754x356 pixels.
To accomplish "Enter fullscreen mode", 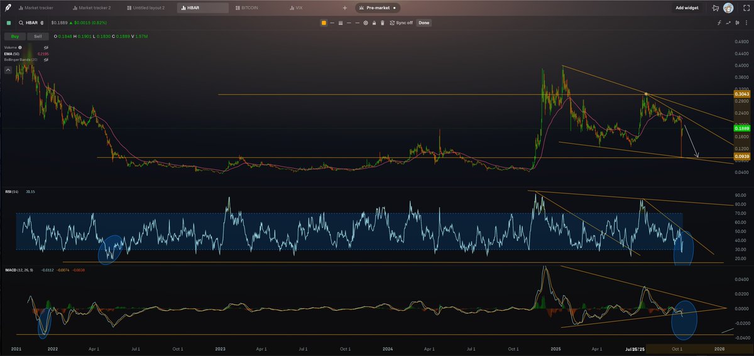I will pos(746,8).
